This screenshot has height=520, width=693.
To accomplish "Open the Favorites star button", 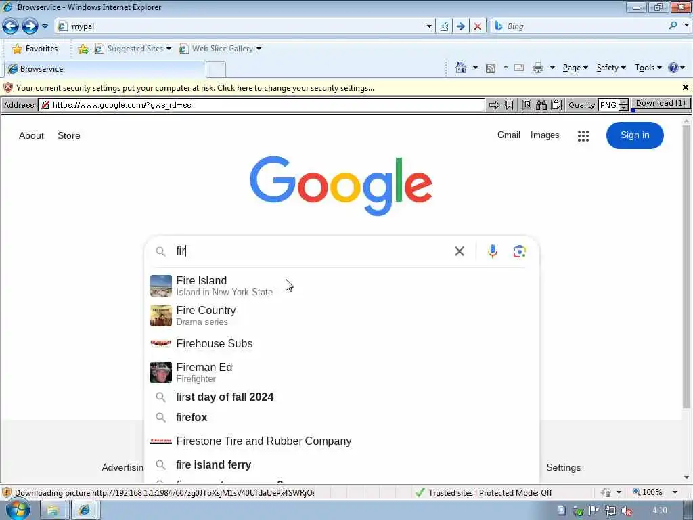I will [x=35, y=49].
